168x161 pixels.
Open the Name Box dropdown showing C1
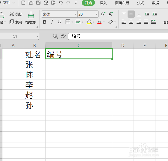pyautogui.click(x=37, y=37)
